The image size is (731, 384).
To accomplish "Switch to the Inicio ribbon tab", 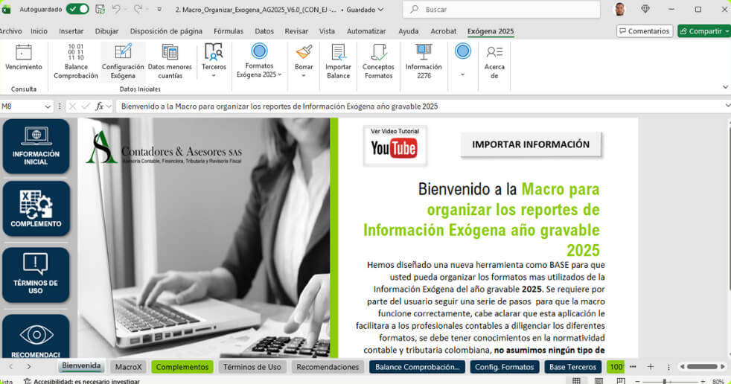I will pyautogui.click(x=39, y=31).
